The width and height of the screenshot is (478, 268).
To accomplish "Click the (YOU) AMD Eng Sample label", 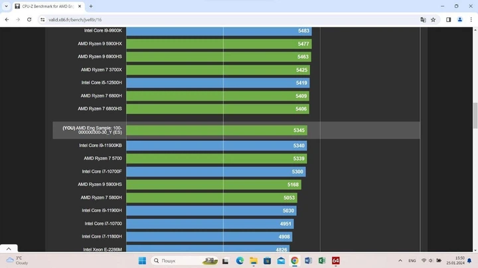I will pos(92,130).
